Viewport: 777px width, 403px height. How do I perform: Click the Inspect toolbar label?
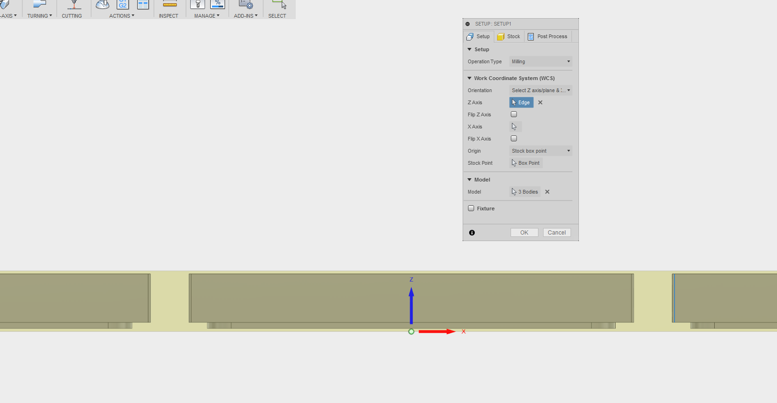click(168, 16)
